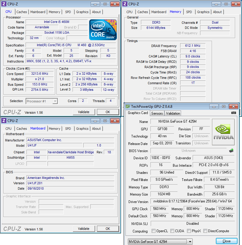
Task: Maximize the GPU-Z window
Action: (224, 107)
